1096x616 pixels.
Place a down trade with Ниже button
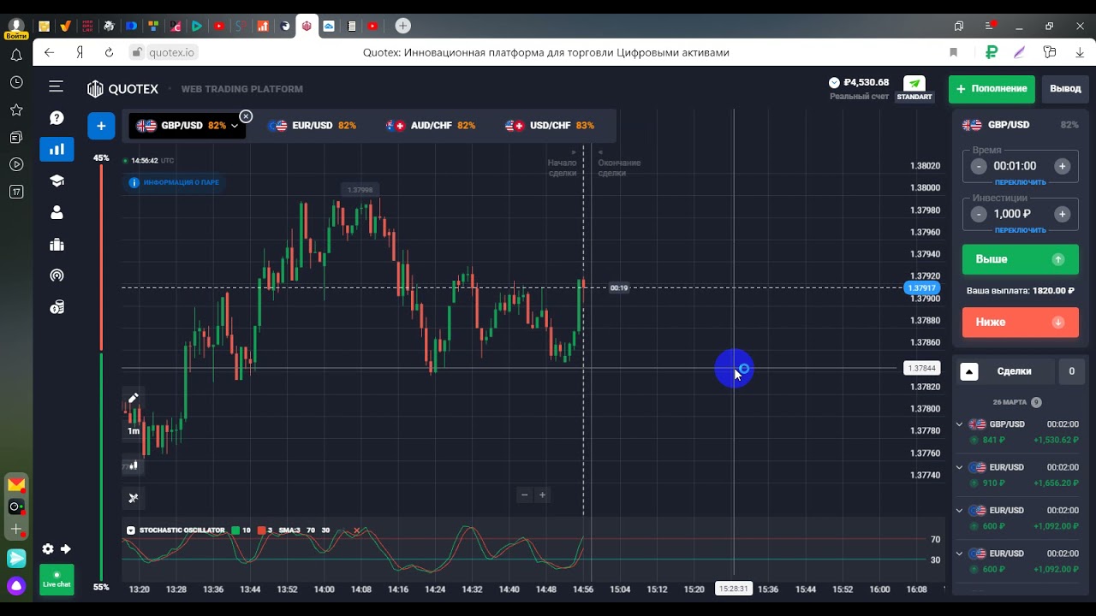tap(1020, 323)
